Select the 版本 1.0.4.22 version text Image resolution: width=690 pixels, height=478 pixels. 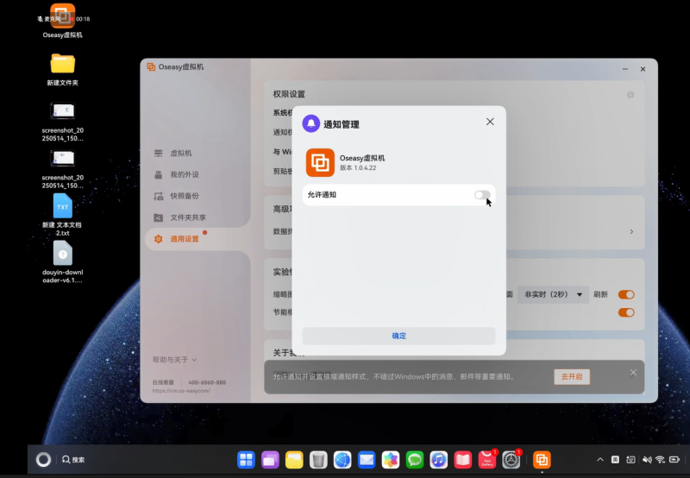(x=358, y=167)
